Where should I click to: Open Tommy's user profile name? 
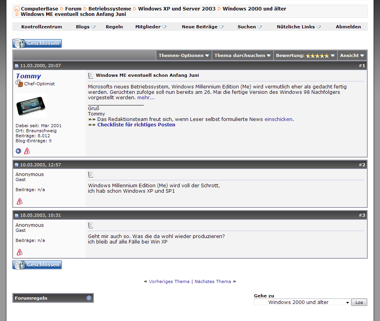[28, 76]
